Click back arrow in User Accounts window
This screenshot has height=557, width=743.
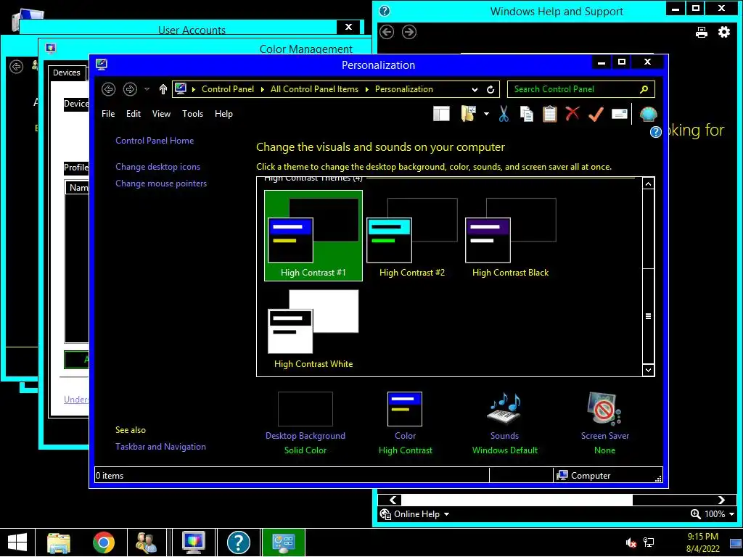tap(16, 67)
